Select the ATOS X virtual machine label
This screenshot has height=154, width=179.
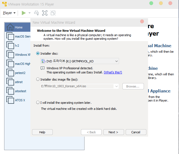tap(20, 100)
